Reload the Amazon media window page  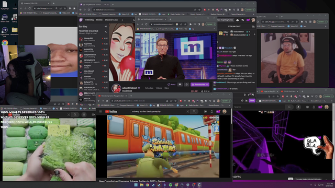(x=147, y=25)
